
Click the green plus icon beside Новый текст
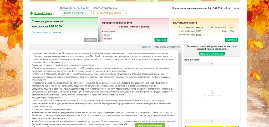coord(31,13)
